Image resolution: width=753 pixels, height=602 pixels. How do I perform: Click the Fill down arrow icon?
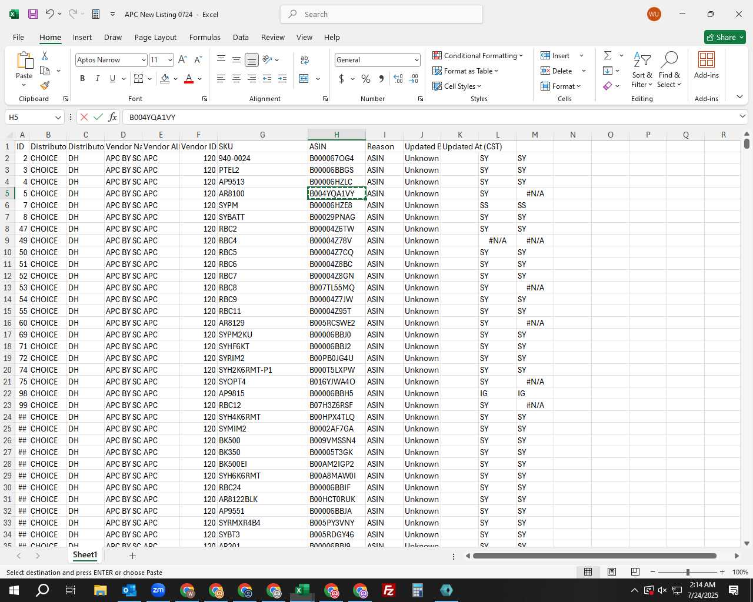608,71
